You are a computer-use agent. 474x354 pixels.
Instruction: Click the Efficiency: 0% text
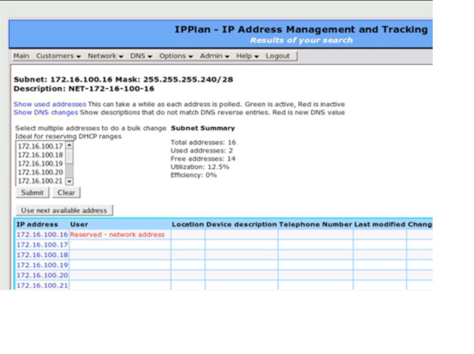pyautogui.click(x=194, y=175)
